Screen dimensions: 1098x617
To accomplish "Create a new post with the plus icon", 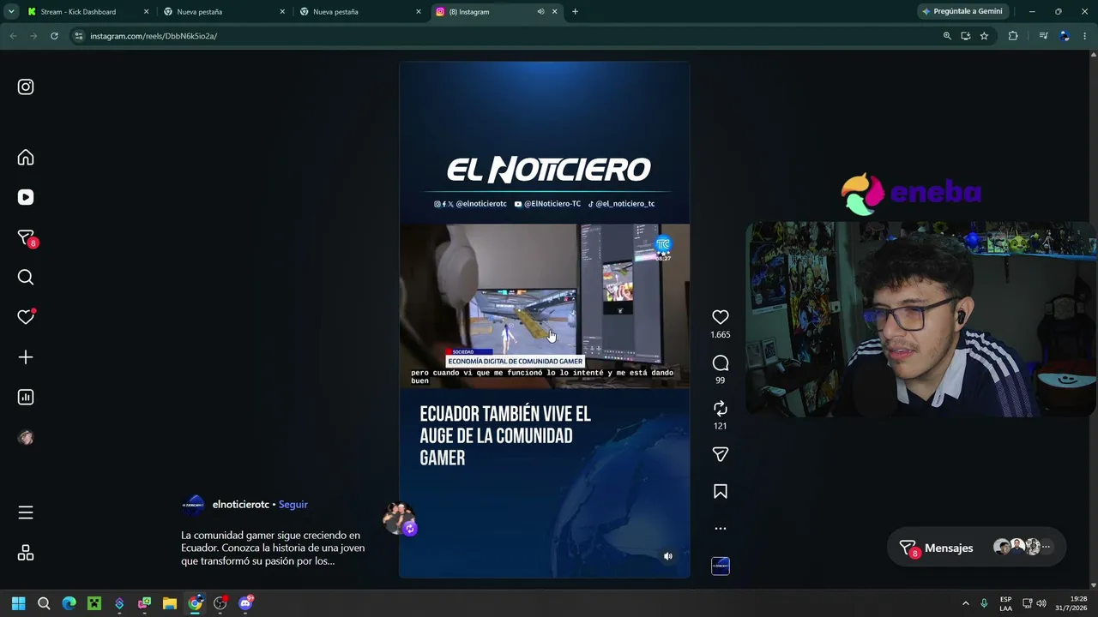I will 26,357.
